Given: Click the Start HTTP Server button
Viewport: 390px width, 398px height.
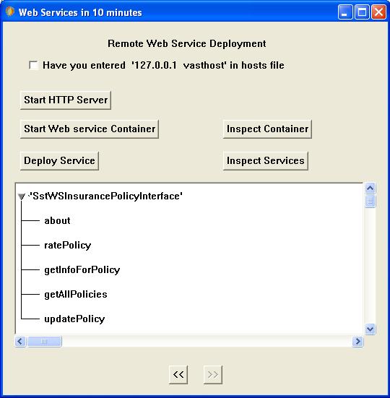Looking at the screenshot, I should click(66, 100).
